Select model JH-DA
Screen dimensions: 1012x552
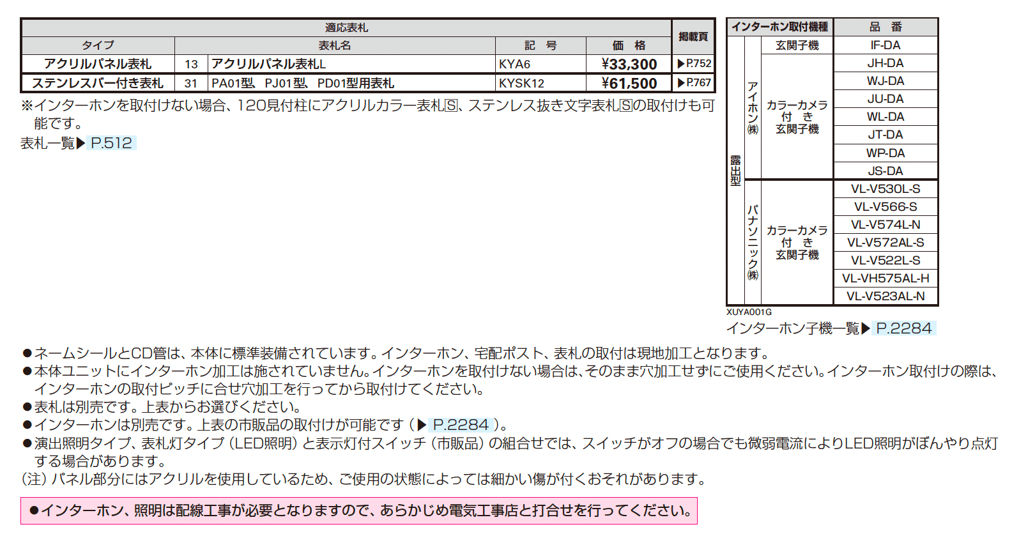pos(885,63)
